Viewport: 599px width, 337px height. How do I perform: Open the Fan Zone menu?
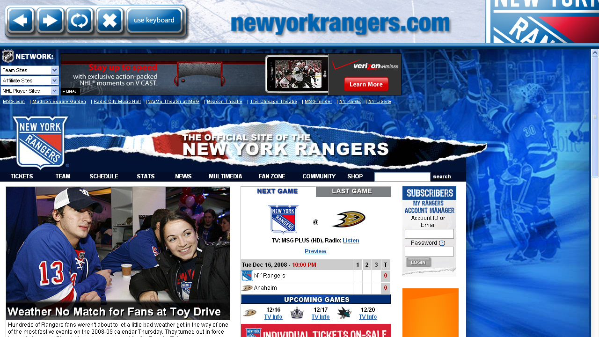pyautogui.click(x=272, y=176)
